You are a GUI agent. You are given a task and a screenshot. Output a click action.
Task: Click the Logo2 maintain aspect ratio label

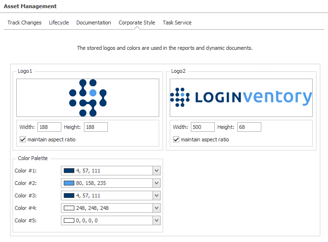pyautogui.click(x=205, y=139)
